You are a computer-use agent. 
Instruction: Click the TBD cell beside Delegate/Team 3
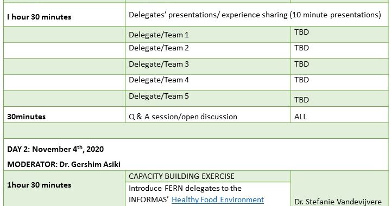pos(339,67)
